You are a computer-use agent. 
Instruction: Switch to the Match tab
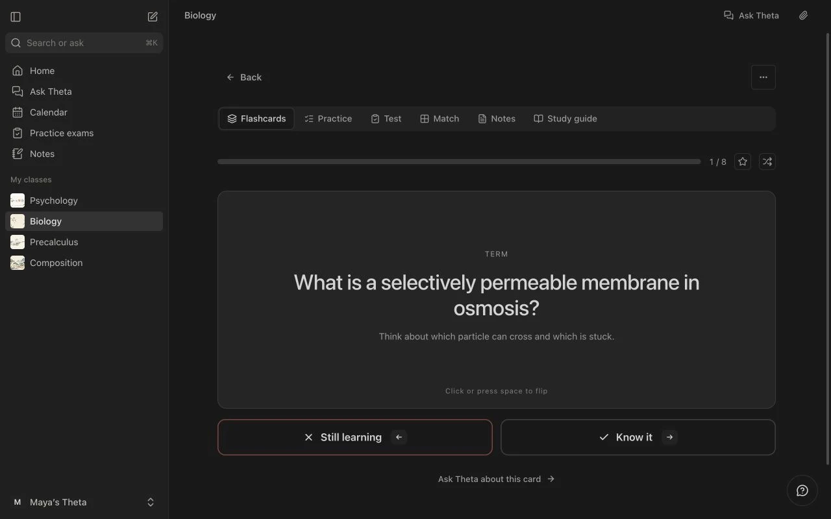(x=440, y=119)
